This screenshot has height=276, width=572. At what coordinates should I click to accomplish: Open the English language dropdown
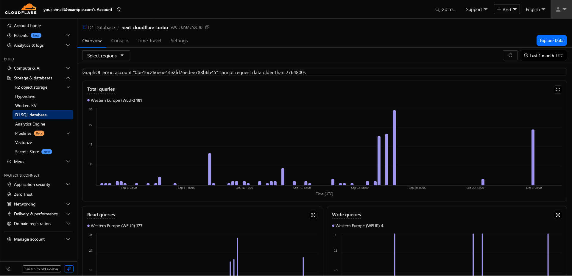click(535, 10)
